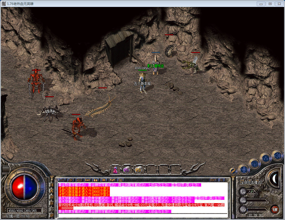Click the chat text input field
The height and width of the screenshot is (220, 285).
click(x=143, y=216)
